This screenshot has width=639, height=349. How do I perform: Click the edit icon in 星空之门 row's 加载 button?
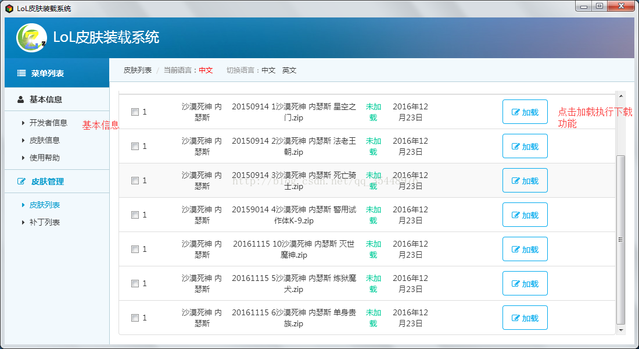click(x=515, y=112)
